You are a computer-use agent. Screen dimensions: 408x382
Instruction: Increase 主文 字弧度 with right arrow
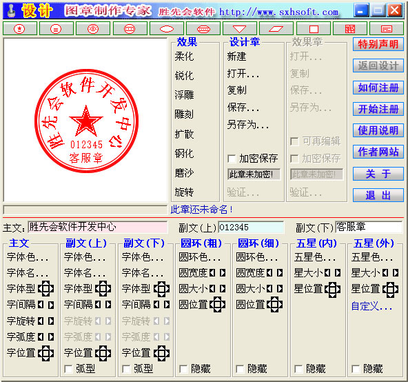tap(51, 337)
